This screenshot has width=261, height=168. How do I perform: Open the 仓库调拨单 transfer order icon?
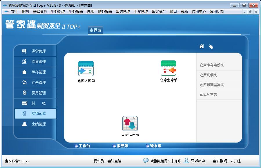click(130, 124)
